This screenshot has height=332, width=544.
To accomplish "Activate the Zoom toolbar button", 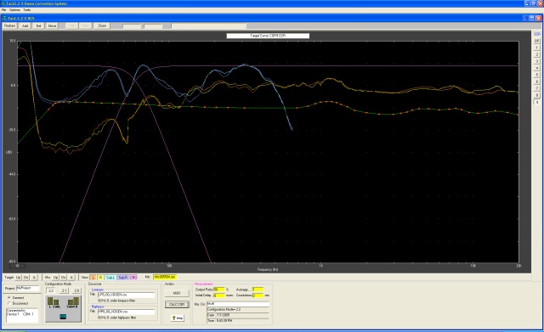I will click(x=102, y=25).
